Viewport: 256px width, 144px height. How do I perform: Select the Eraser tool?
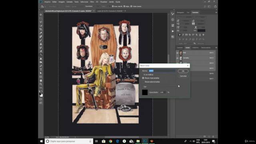point(41,51)
